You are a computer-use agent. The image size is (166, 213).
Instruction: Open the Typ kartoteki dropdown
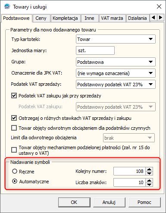coord(116,39)
